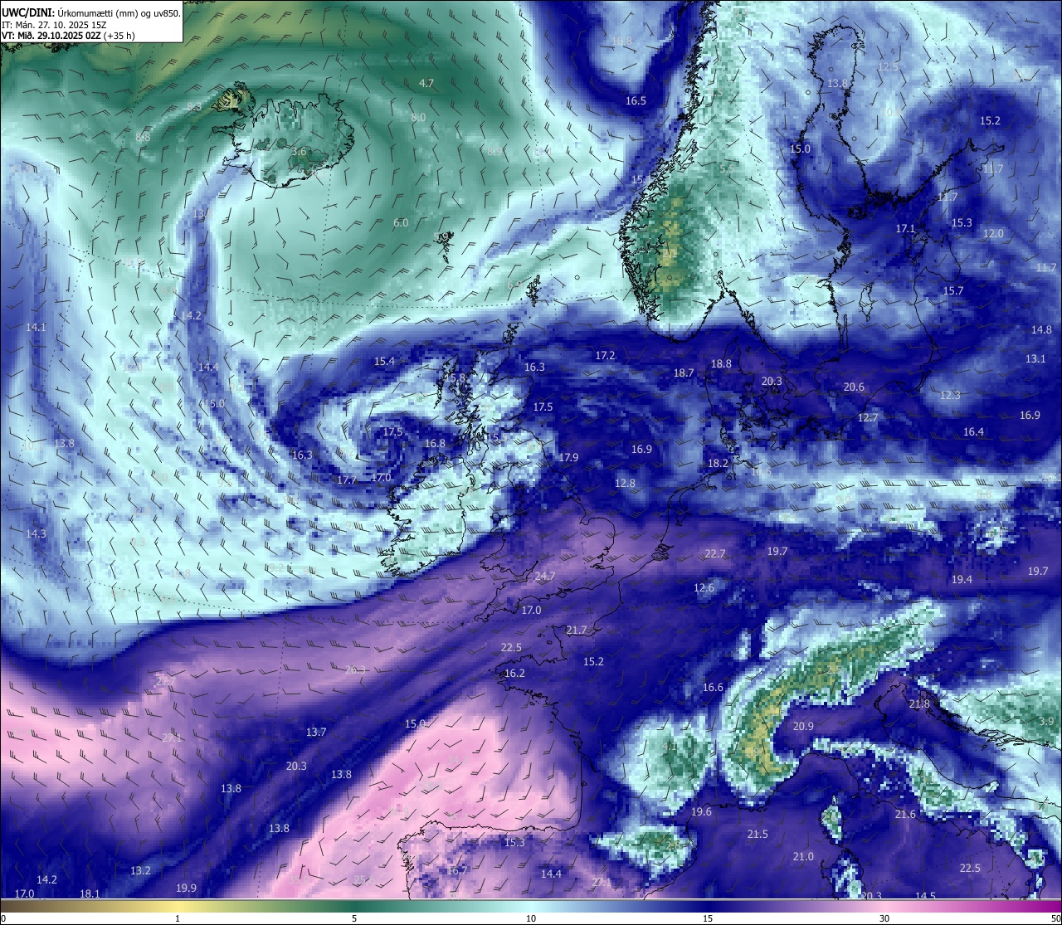
Task: Click the '18.7' value over the North Sea
Action: coord(684,373)
